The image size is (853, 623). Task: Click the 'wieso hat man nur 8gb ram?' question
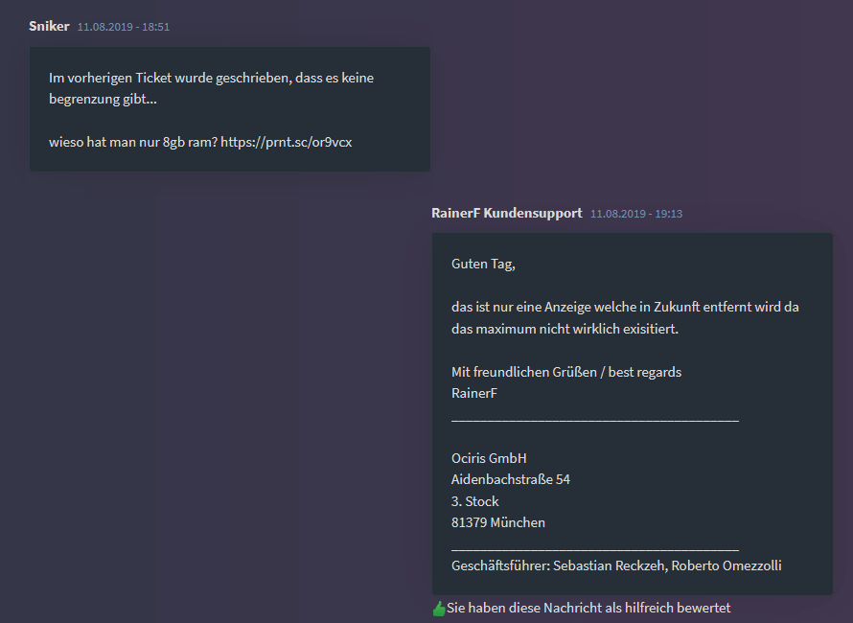133,142
